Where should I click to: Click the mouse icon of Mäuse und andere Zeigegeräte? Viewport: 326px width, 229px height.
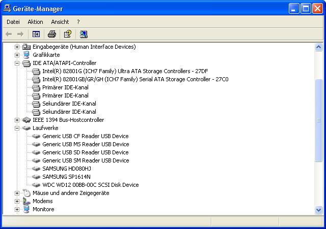coord(26,193)
